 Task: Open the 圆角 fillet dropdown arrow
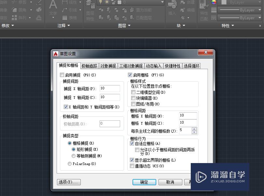pos(31,10)
